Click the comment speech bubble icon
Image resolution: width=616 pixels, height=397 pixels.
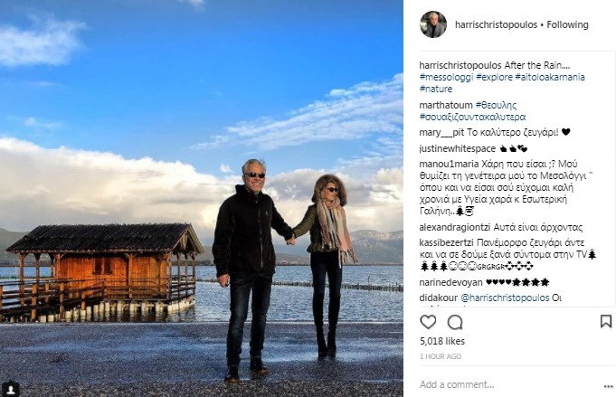pos(455,322)
